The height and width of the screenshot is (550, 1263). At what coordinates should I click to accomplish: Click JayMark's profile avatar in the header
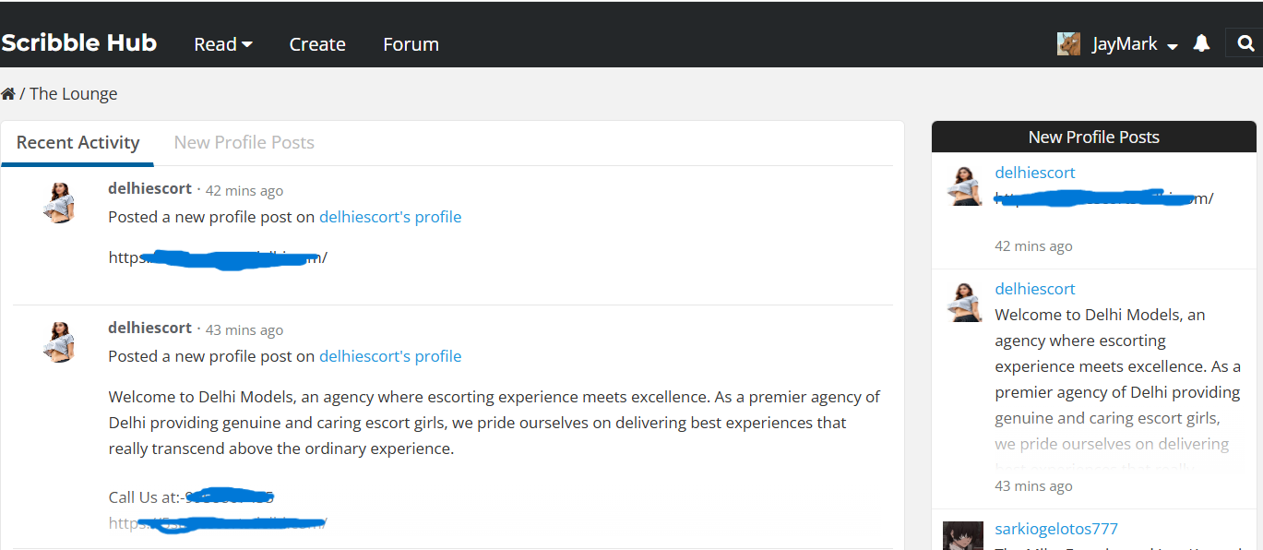tap(1068, 43)
